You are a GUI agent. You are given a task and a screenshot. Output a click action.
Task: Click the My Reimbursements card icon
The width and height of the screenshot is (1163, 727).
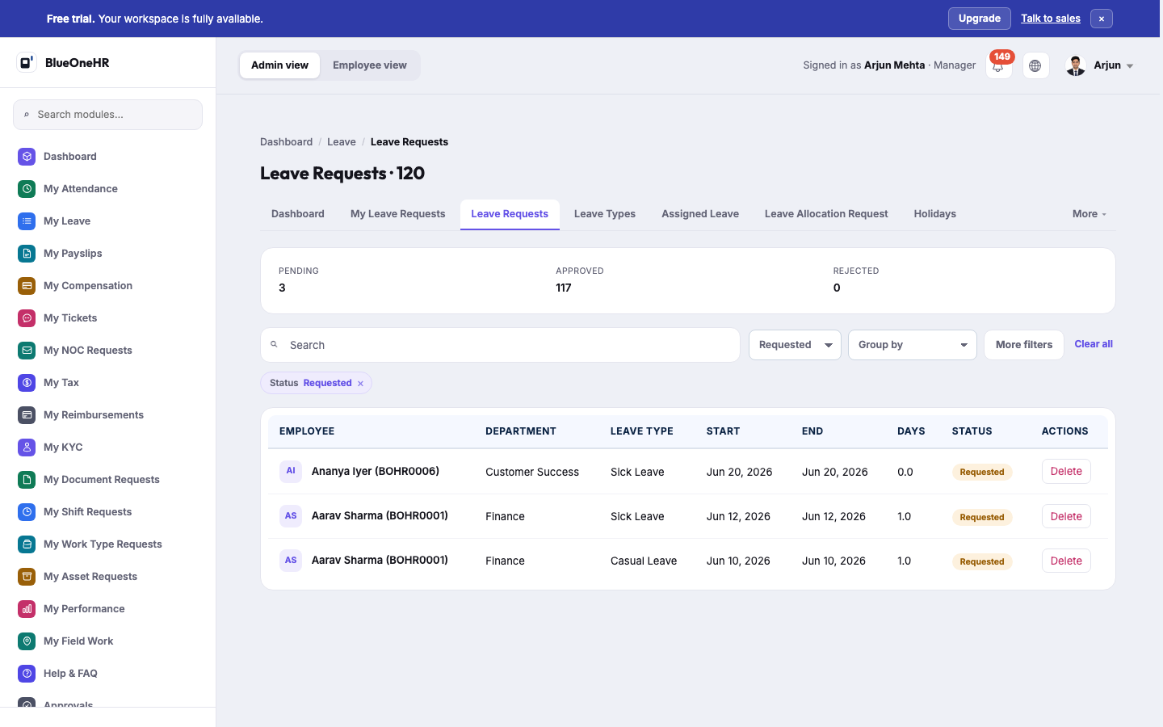27,414
